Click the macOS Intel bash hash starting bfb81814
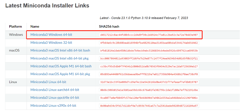Image resolution: width=240 pixels, height=112 pixels. coord(149,51)
